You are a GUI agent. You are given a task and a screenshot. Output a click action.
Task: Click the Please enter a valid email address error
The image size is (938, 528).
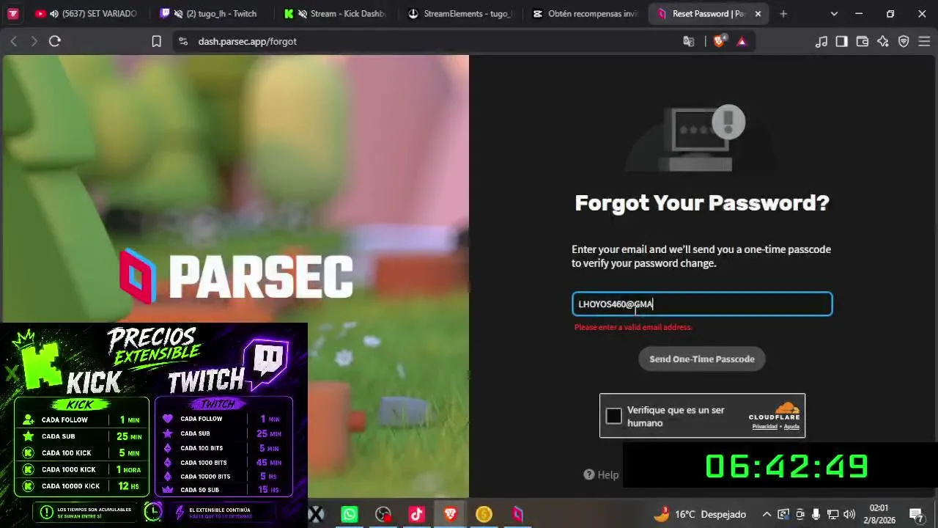tap(633, 327)
